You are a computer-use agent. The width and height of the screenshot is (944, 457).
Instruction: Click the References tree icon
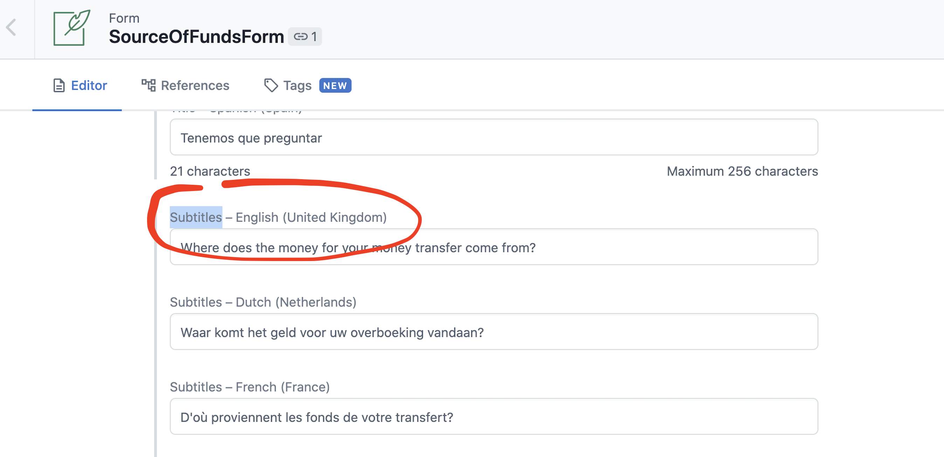[148, 85]
